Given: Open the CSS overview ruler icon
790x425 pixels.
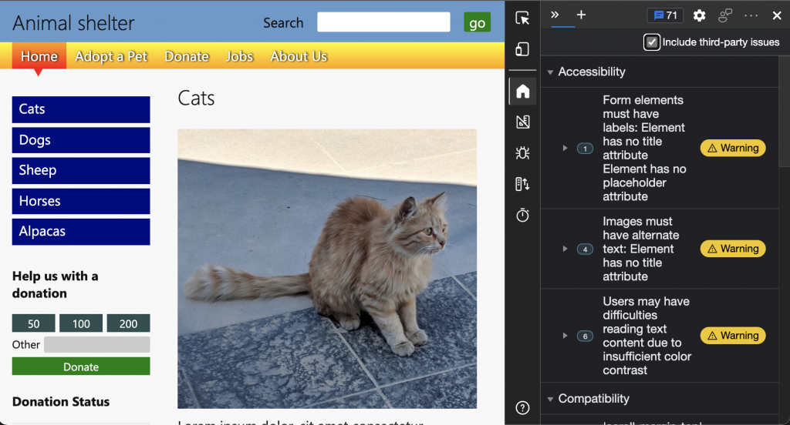Looking at the screenshot, I should tap(522, 122).
